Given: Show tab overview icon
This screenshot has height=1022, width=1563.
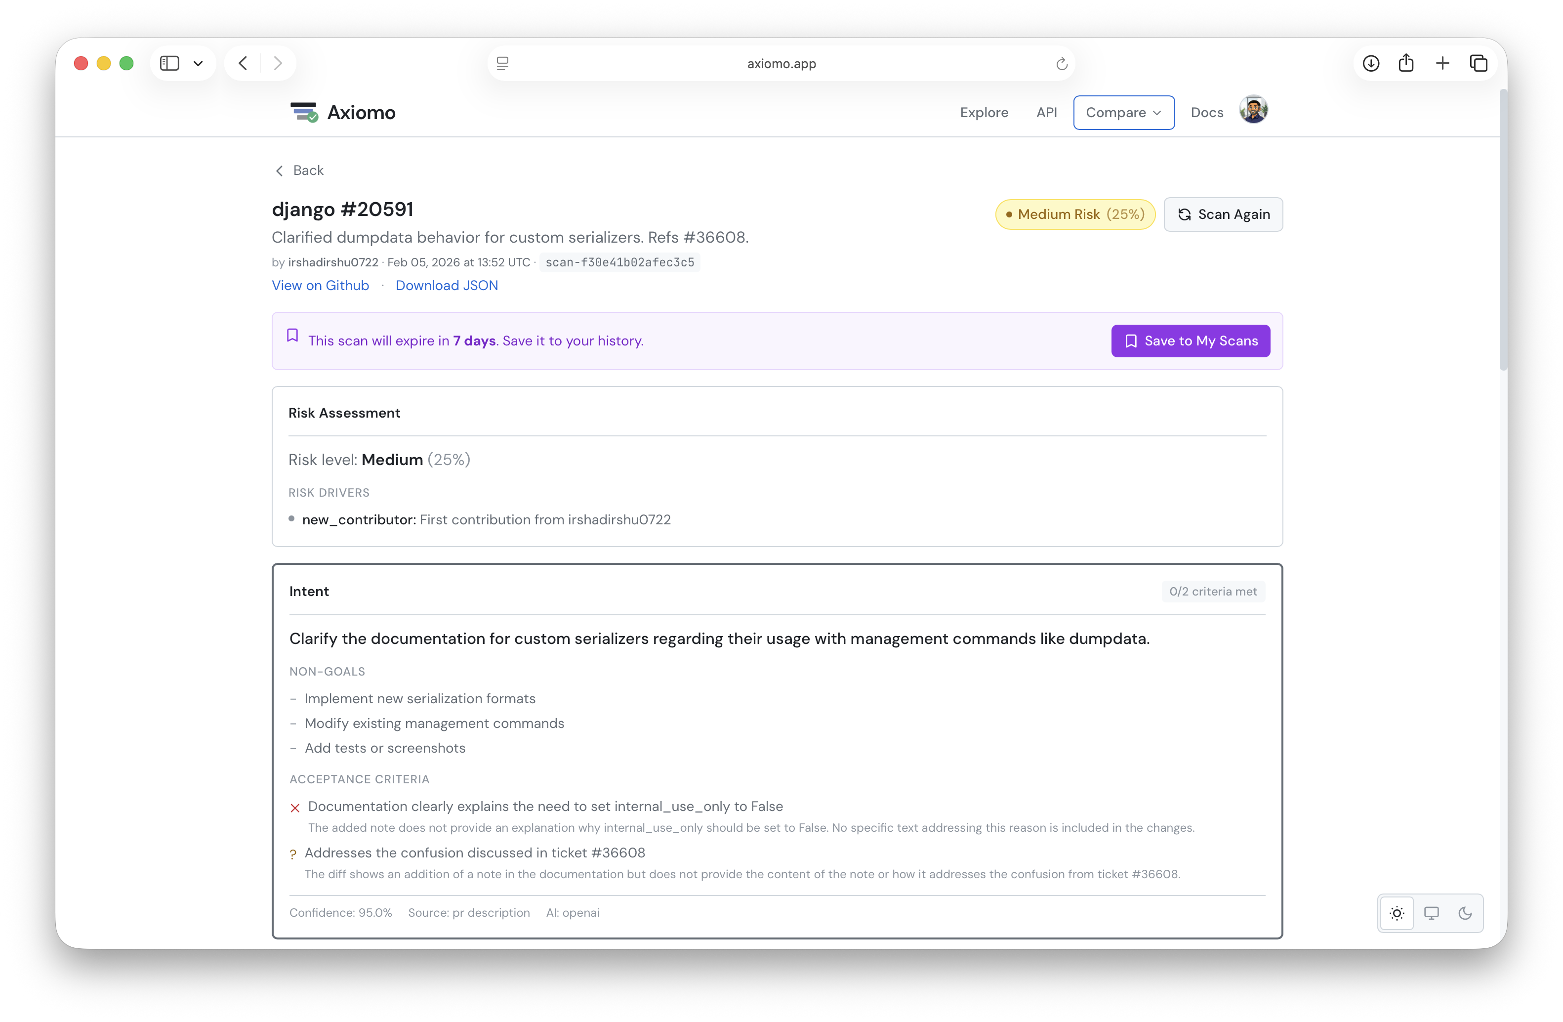Looking at the screenshot, I should (1479, 63).
